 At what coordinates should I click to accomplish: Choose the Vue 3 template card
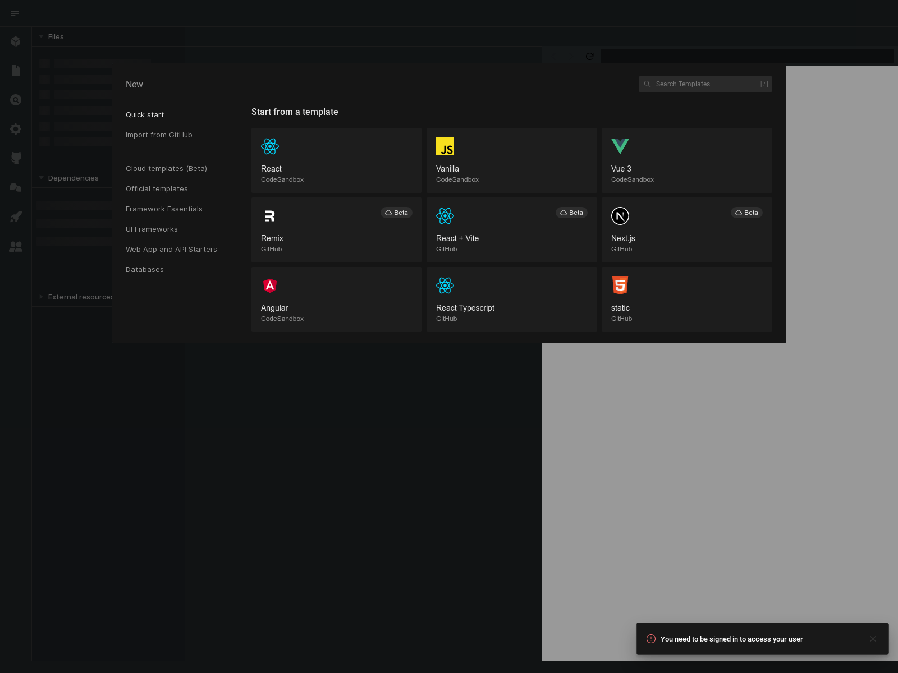click(x=687, y=160)
